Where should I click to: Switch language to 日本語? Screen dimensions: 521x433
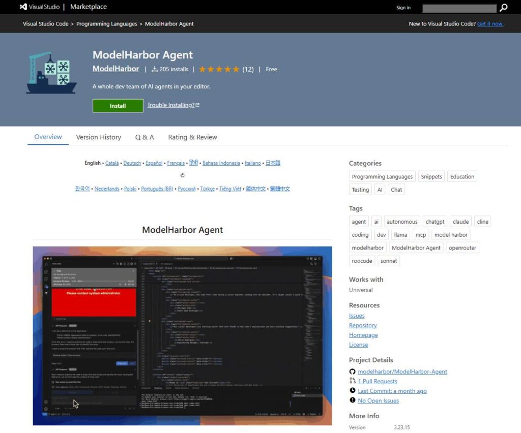pos(273,163)
